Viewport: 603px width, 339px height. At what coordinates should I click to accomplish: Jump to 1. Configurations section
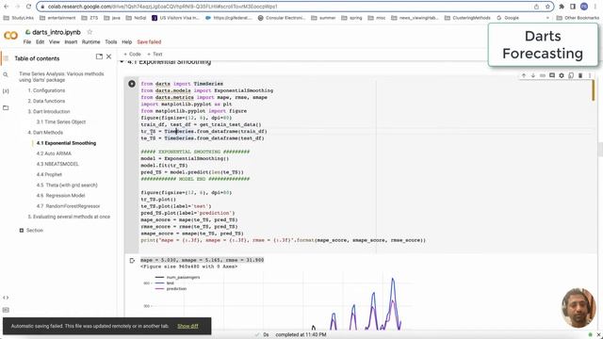(46, 90)
